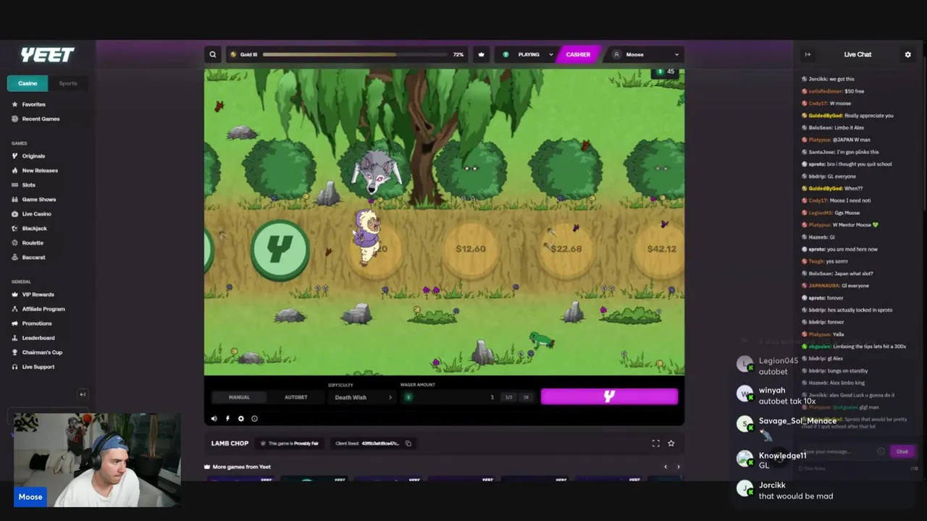This screenshot has height=521, width=927.
Task: Show previous games from Yeet
Action: point(666,467)
